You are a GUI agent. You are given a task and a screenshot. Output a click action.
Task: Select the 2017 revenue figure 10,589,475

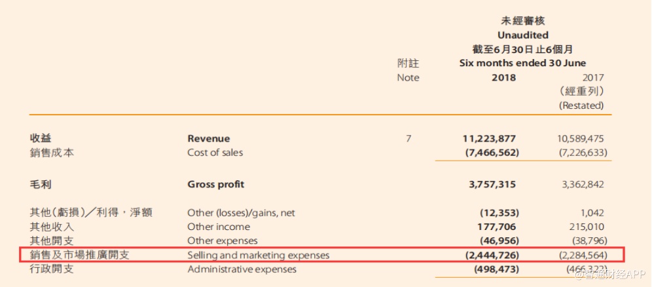click(x=578, y=138)
